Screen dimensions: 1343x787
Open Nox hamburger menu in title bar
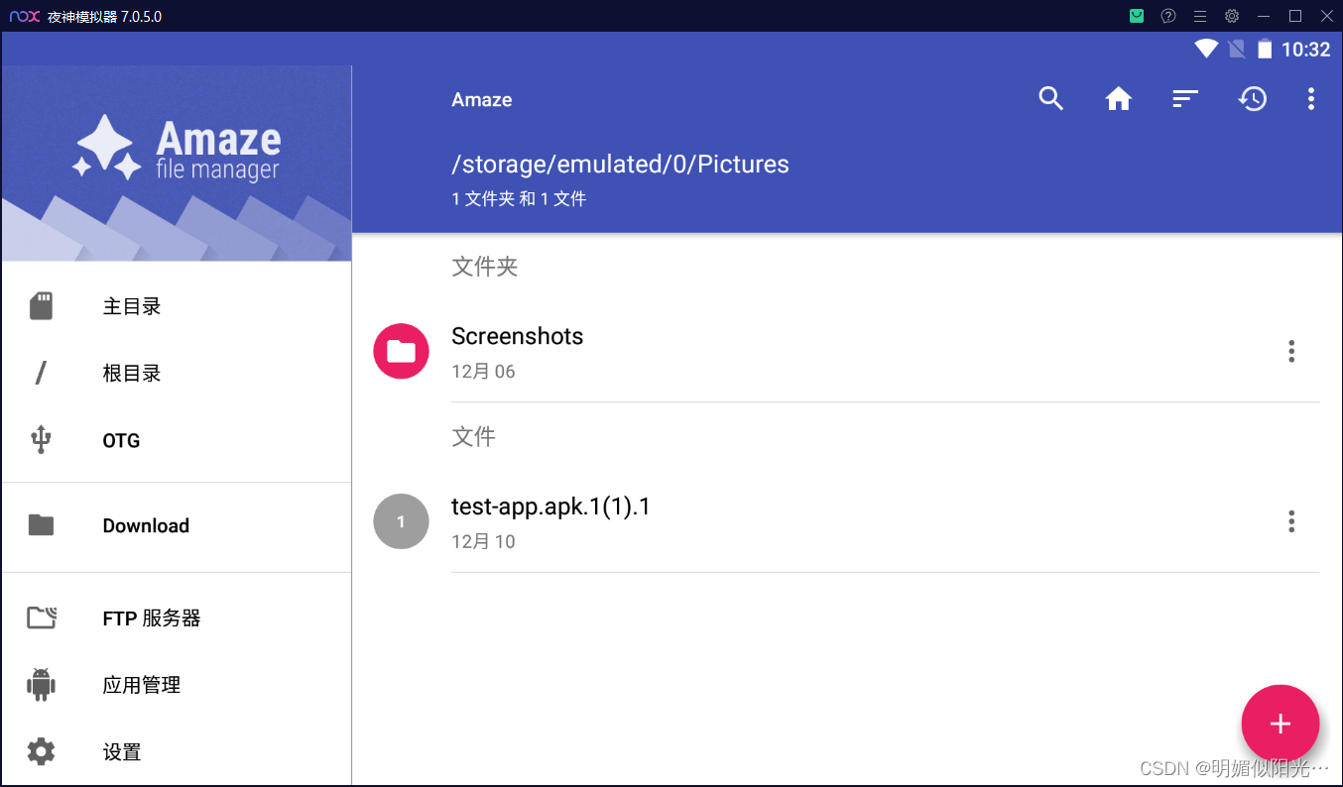tap(1200, 16)
